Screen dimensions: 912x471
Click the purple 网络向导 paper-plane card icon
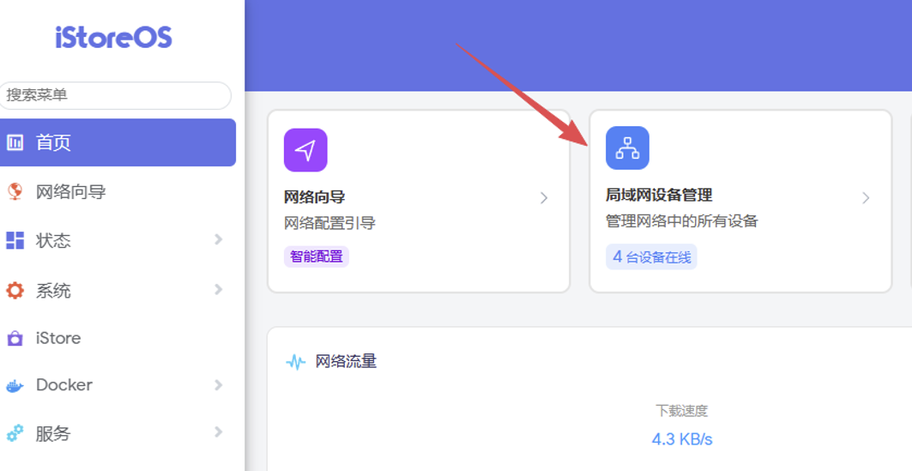tap(305, 150)
